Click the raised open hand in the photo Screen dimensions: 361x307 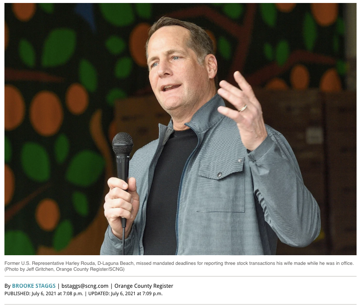pyautogui.click(x=242, y=108)
